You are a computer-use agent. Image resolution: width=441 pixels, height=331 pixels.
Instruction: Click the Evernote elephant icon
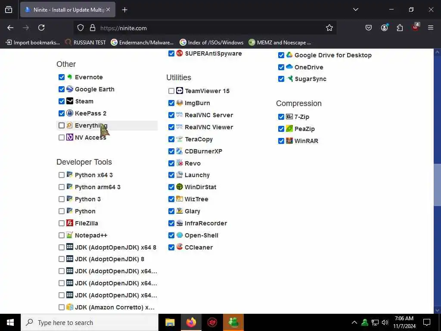coord(70,77)
